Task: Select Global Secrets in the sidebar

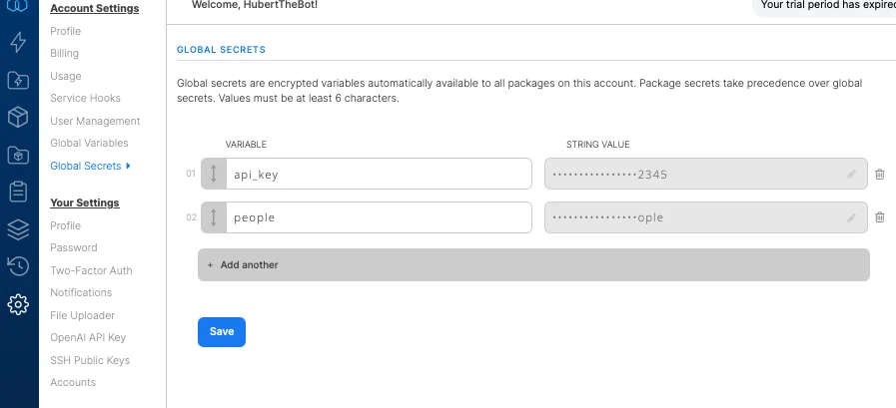Action: [86, 166]
